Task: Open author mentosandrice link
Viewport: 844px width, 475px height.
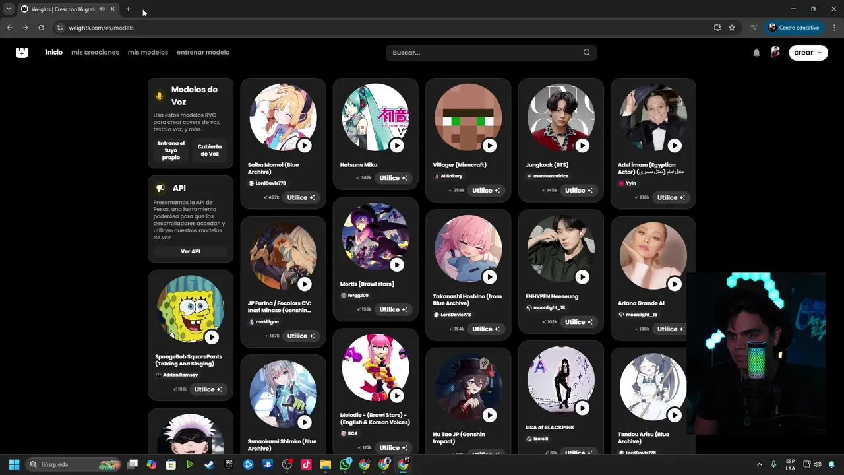Action: (x=547, y=177)
